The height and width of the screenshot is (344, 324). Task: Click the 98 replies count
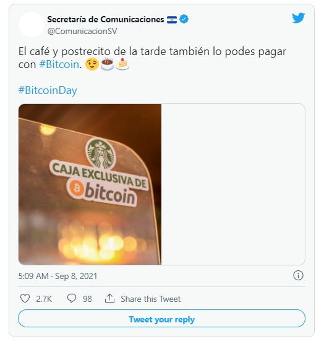(87, 299)
